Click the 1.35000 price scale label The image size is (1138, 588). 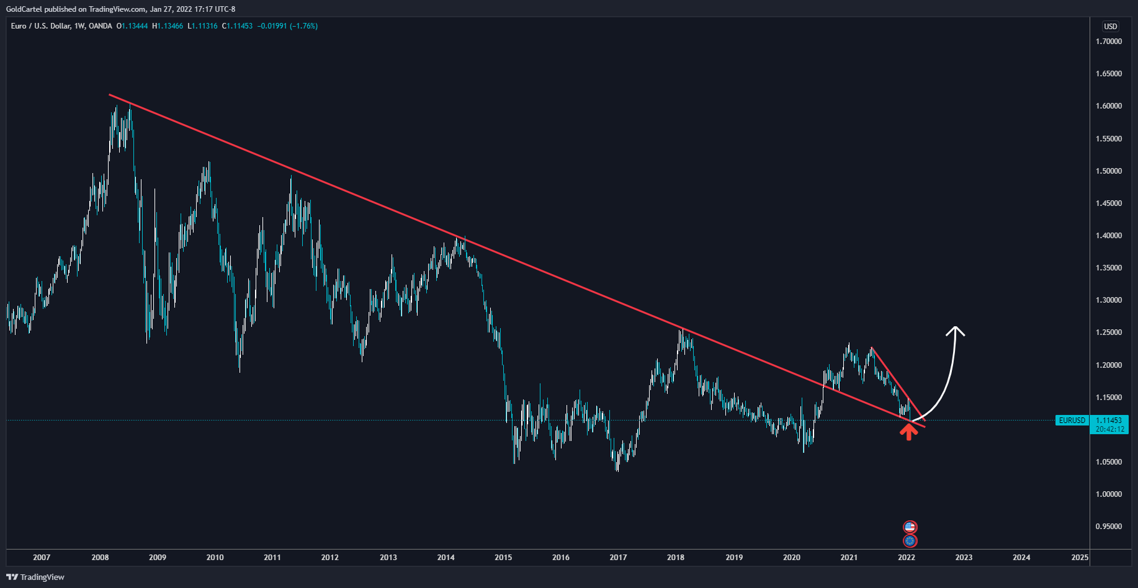point(1109,268)
